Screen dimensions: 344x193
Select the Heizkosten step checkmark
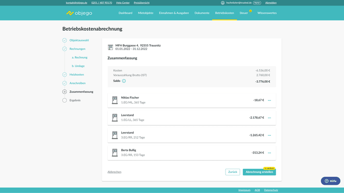point(64,74)
